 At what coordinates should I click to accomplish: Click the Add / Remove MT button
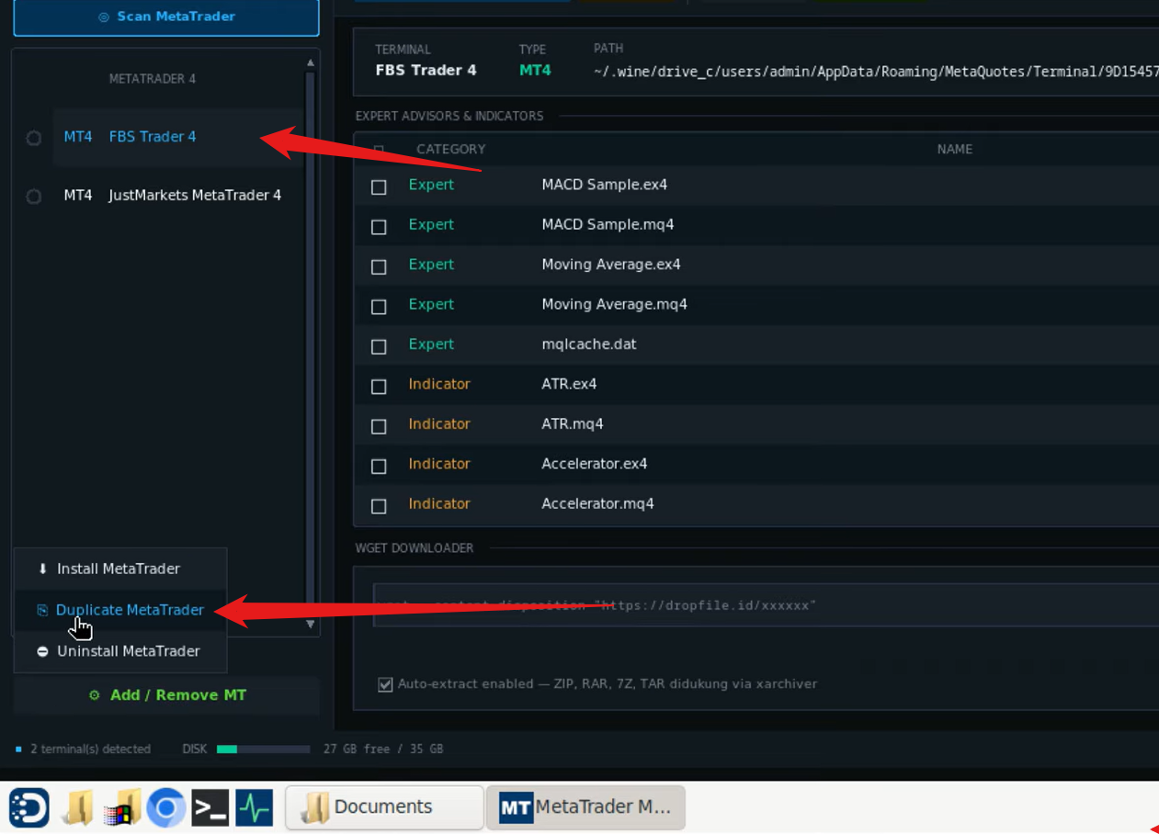[x=166, y=695]
